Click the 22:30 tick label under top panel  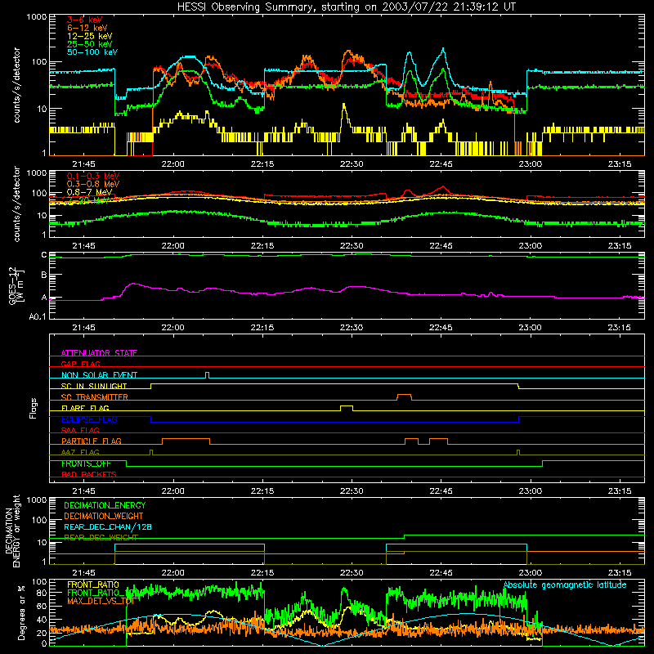click(x=352, y=164)
